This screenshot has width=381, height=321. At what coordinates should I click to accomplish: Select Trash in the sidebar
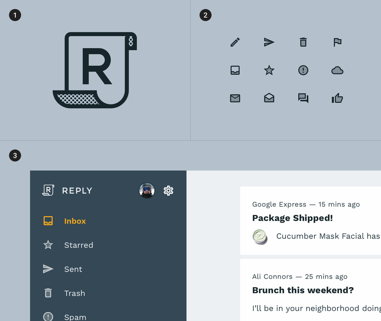click(74, 293)
